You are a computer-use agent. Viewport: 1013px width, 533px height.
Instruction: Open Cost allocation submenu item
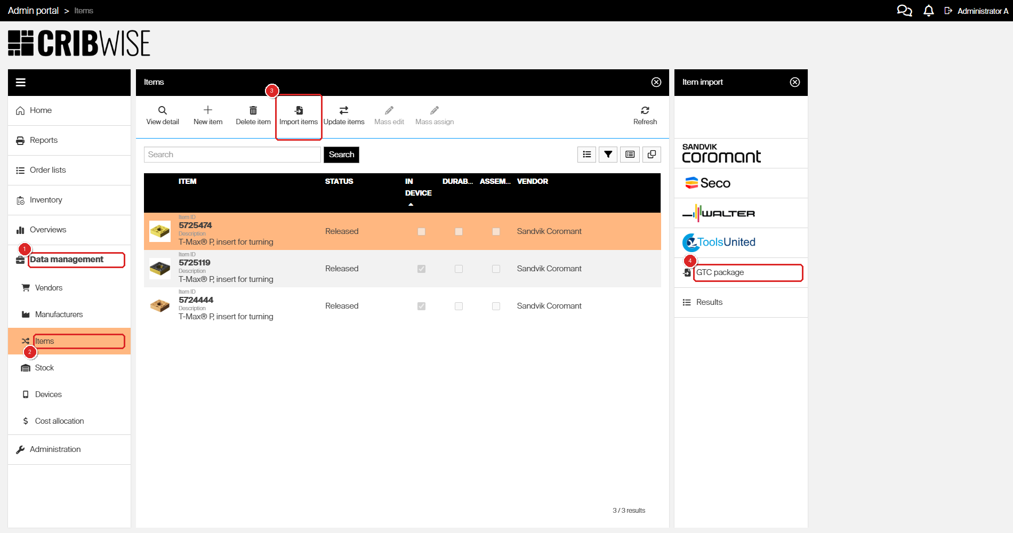coord(69,421)
